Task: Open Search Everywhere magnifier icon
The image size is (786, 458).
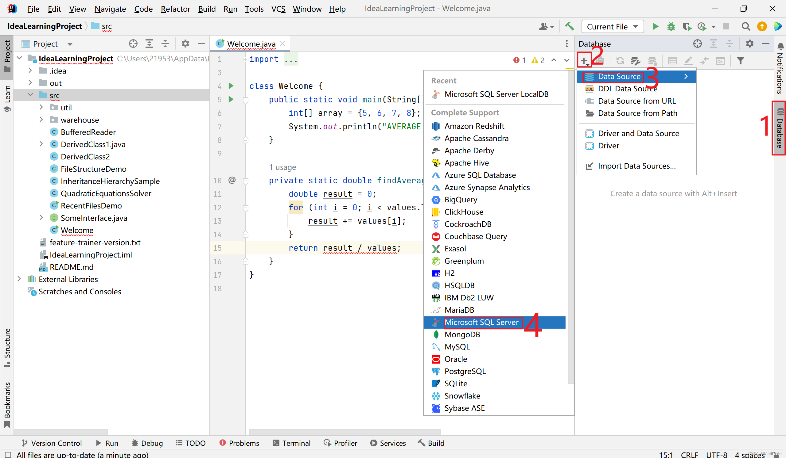Action: 746,26
